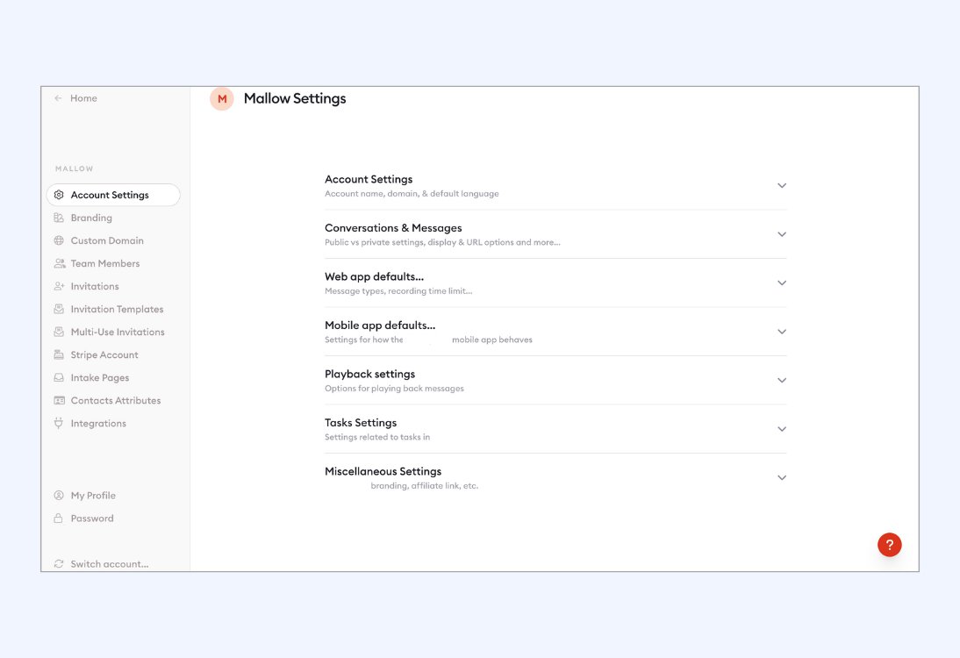Click the Integrations plug icon
The width and height of the screenshot is (960, 658).
(x=59, y=423)
